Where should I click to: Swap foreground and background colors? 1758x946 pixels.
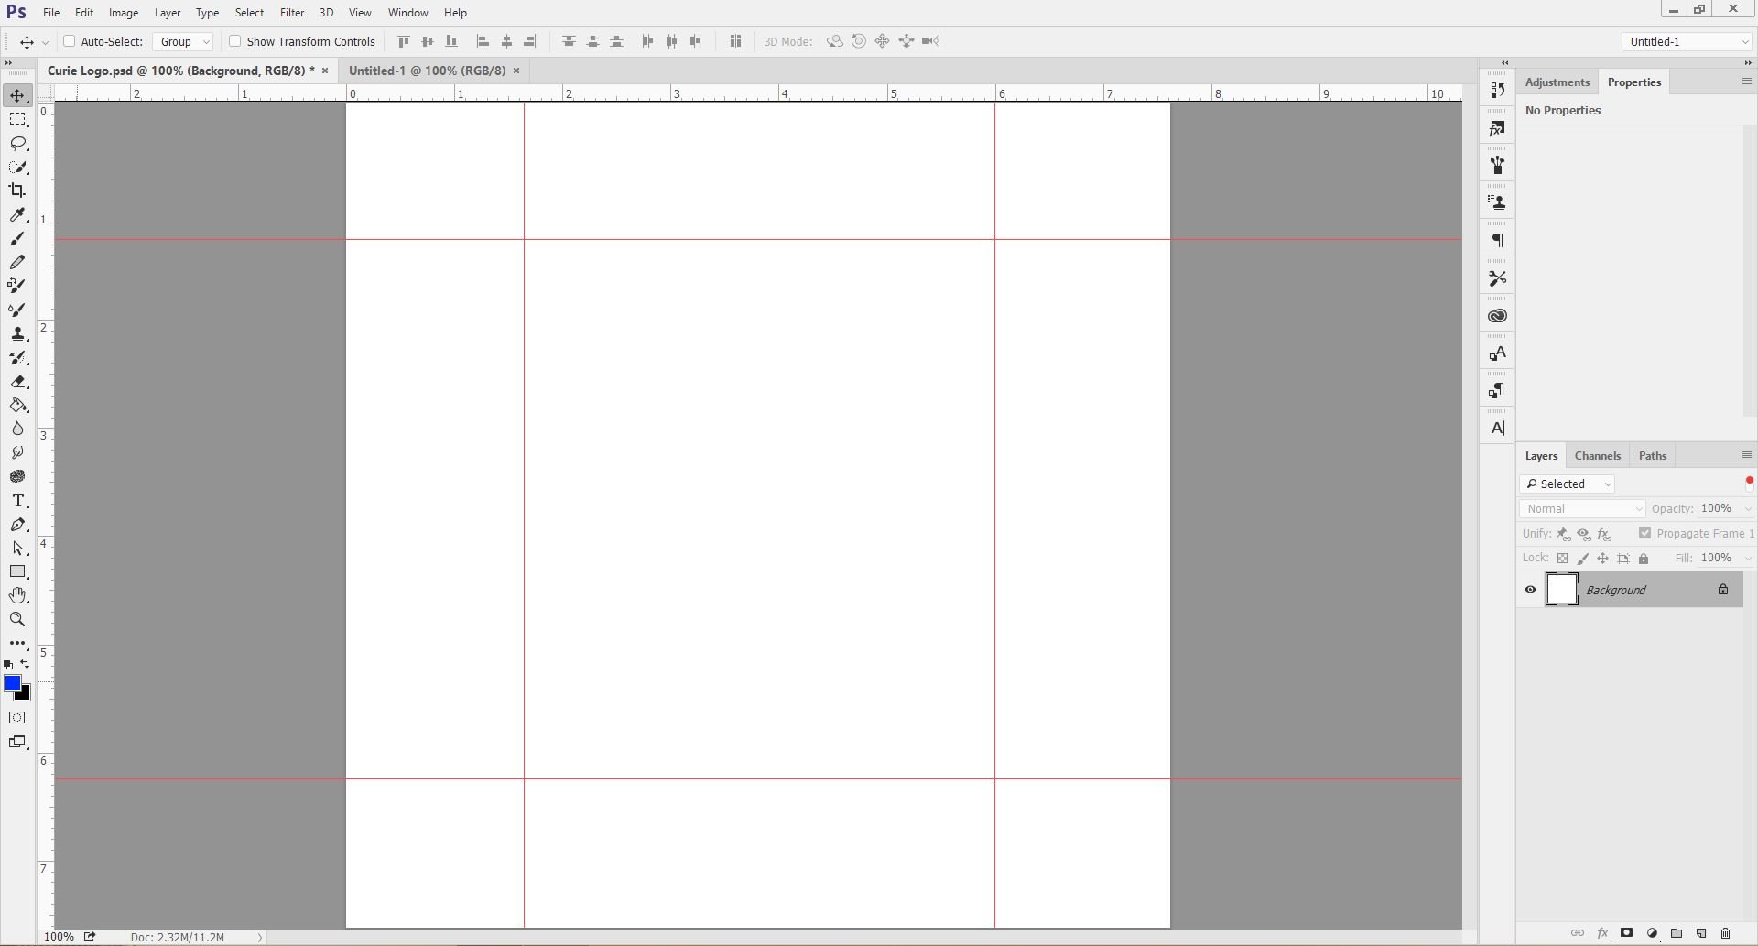click(x=25, y=664)
